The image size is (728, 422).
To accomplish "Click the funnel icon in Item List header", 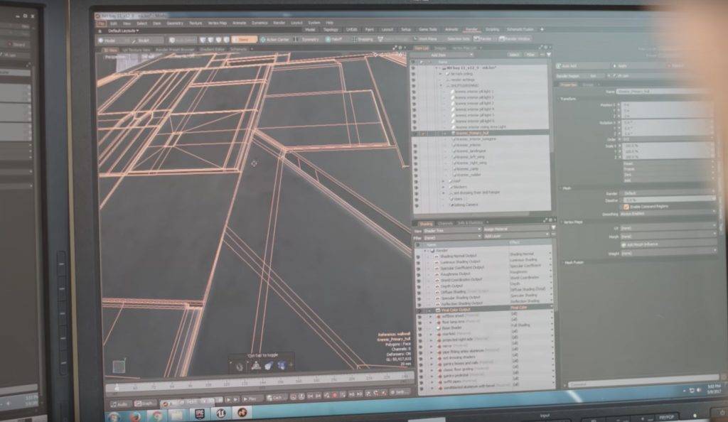I will [548, 55].
